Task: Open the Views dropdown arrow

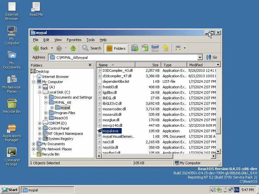Action: (x=185, y=48)
